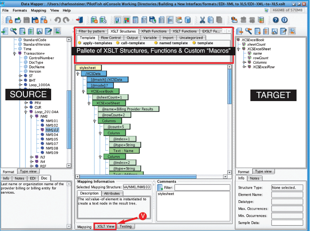Redo the last mapping action
The width and height of the screenshot is (310, 231).
[66, 20]
